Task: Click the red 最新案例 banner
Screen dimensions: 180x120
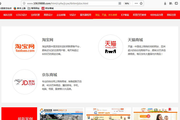Action: (x=19, y=114)
